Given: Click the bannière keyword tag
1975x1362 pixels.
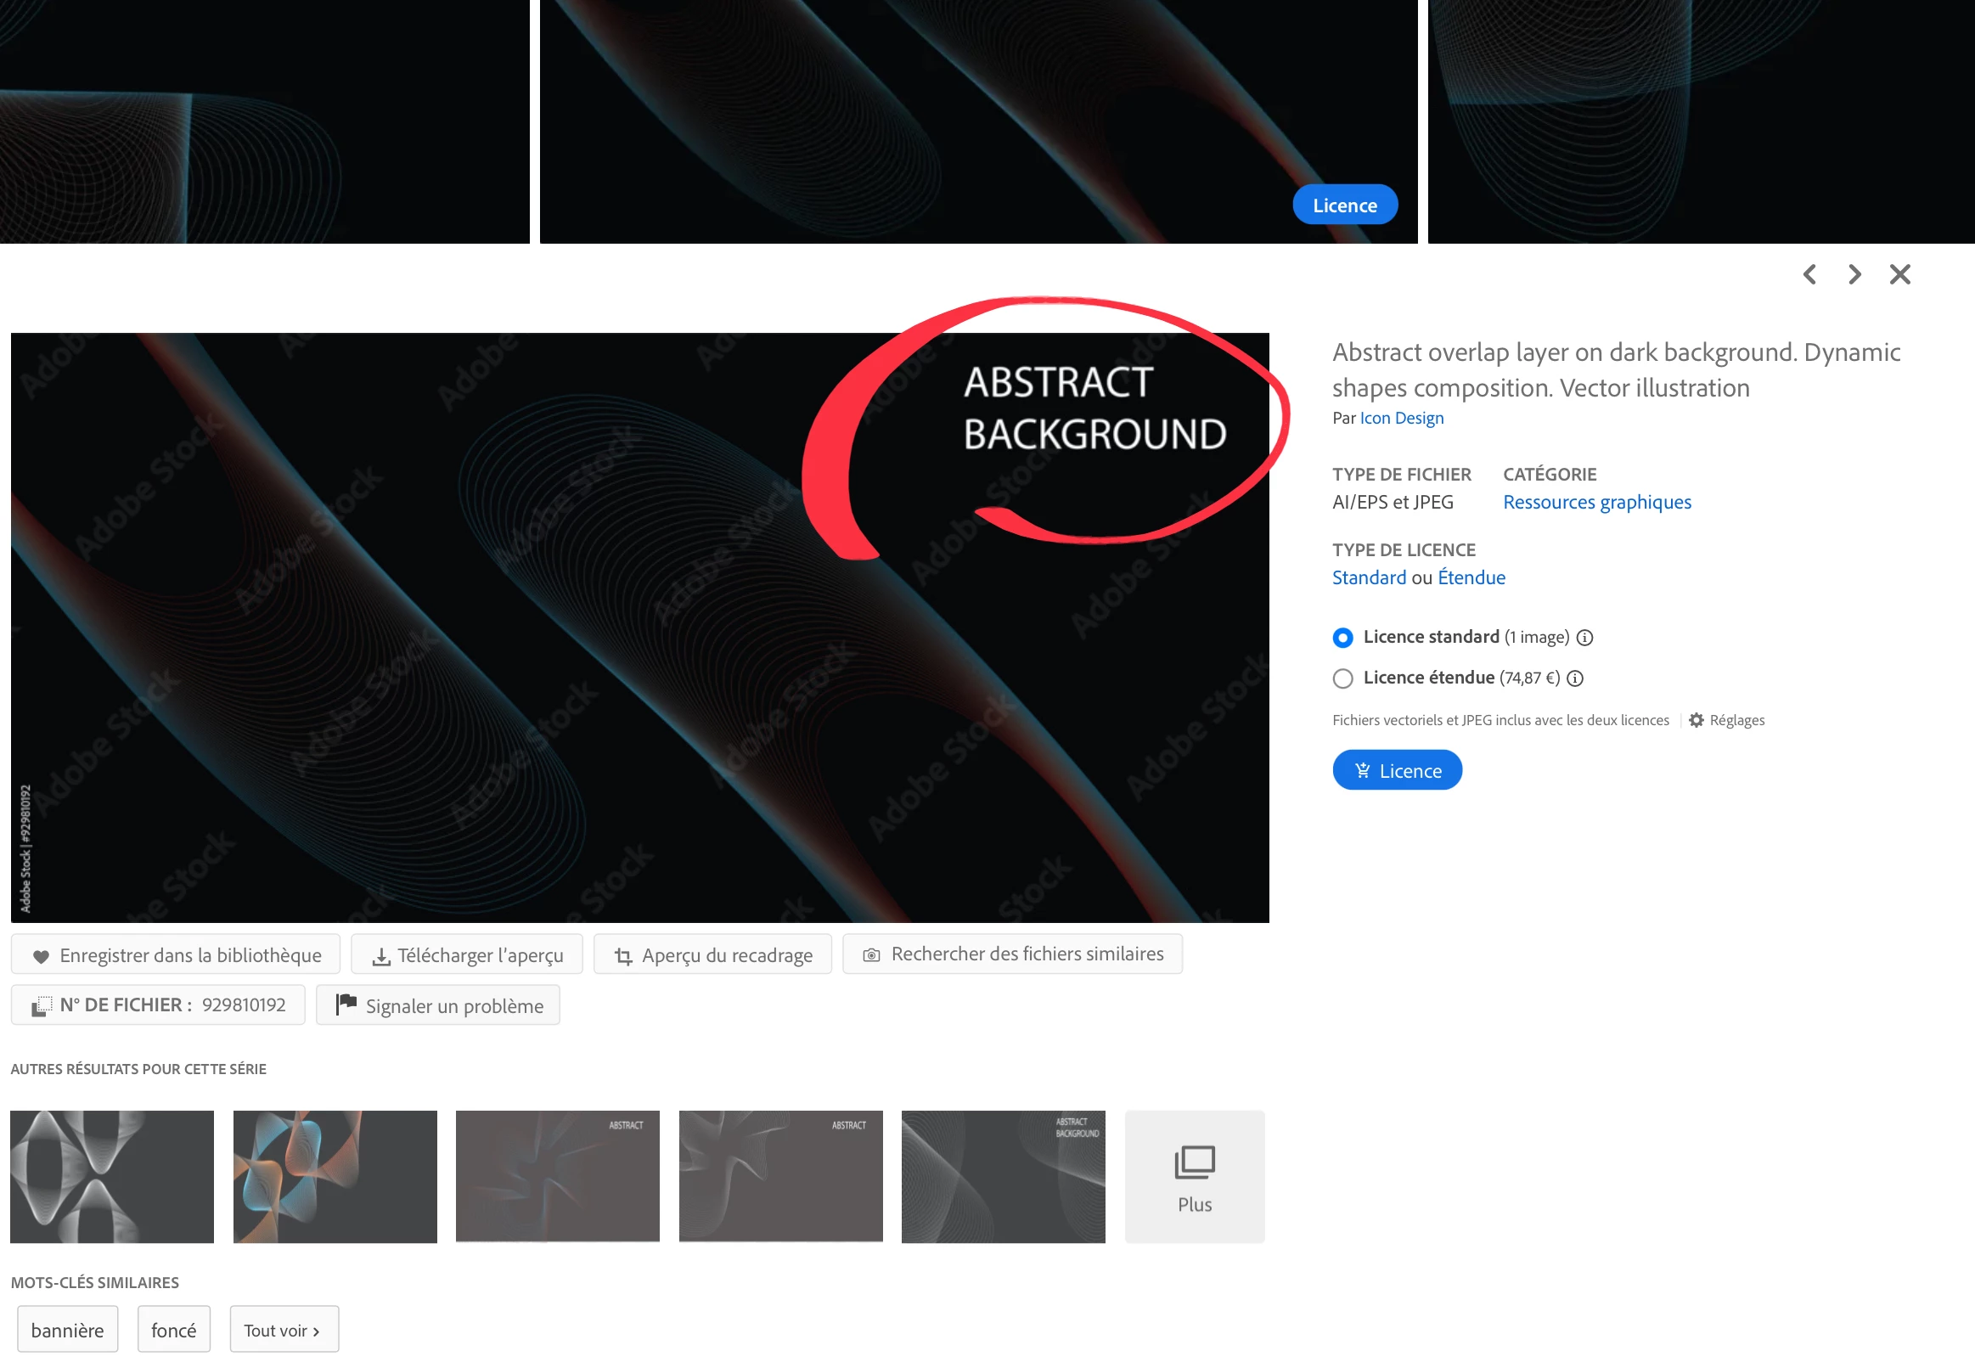Looking at the screenshot, I should point(67,1330).
